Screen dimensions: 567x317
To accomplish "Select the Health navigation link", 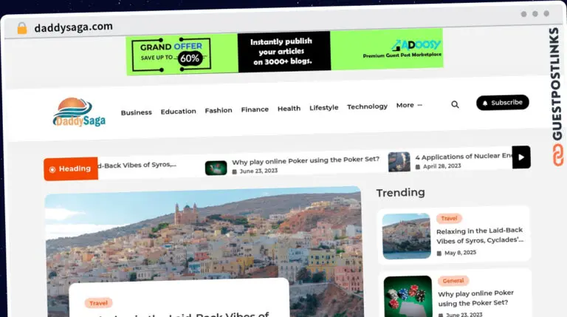I will tap(289, 109).
